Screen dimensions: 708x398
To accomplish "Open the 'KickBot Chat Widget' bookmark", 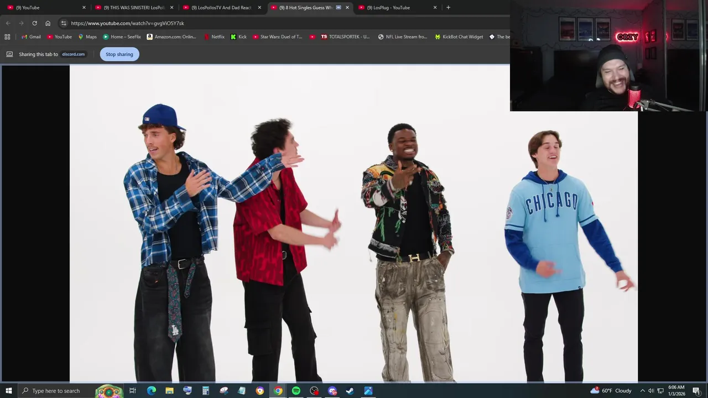I will 459,37.
